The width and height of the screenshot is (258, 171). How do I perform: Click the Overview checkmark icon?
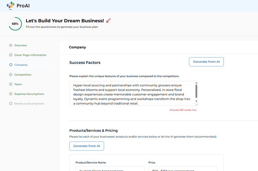[x=11, y=45]
